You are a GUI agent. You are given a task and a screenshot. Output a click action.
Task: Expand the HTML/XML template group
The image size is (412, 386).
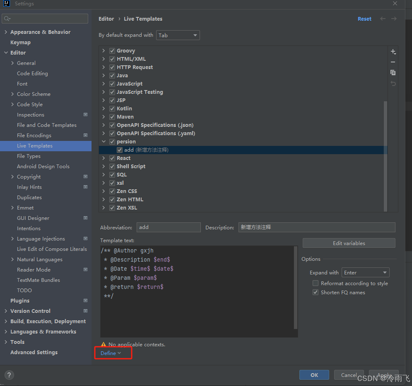pyautogui.click(x=104, y=59)
